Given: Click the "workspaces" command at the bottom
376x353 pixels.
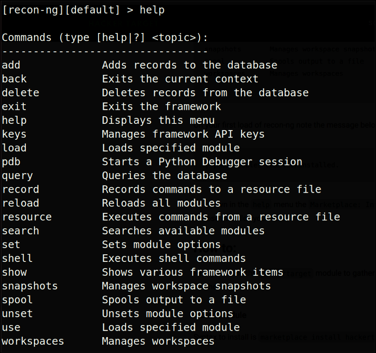Looking at the screenshot, I should click(x=33, y=341).
